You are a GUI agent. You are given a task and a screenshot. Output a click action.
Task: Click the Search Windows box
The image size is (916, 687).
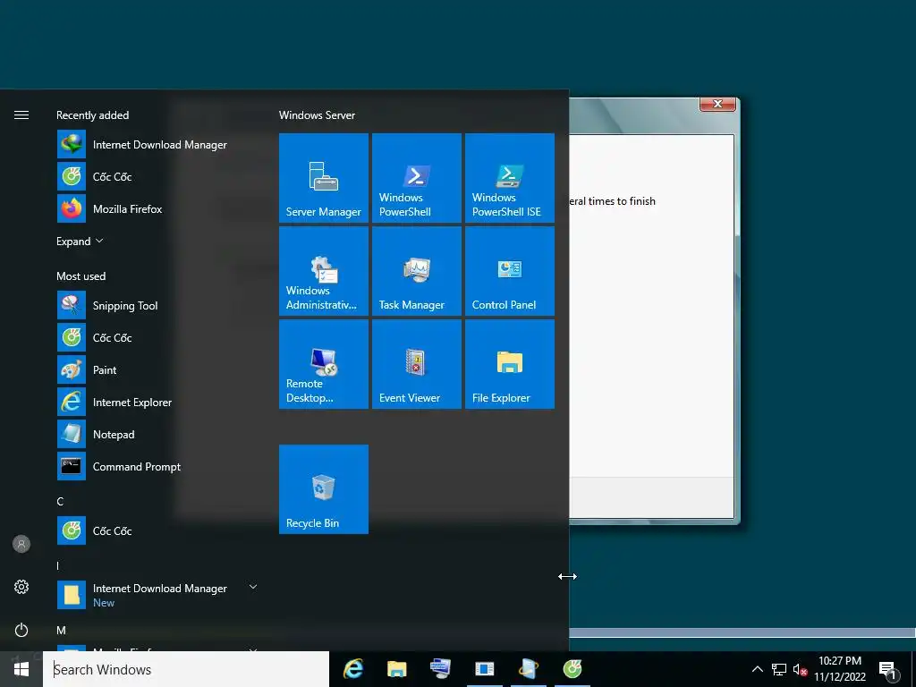coord(186,669)
